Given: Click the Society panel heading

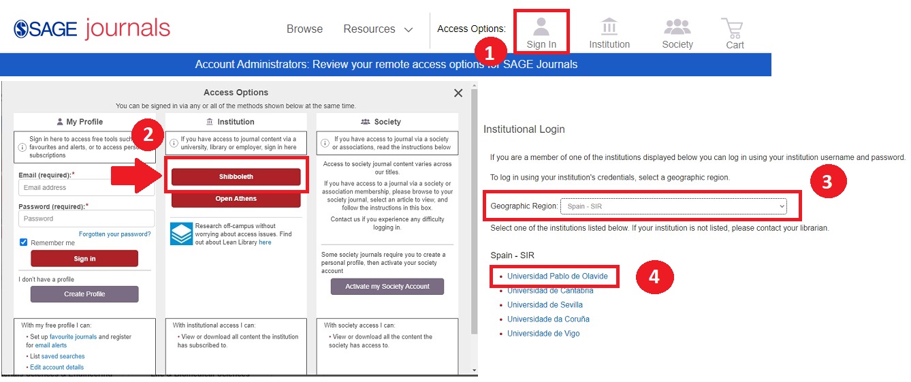Looking at the screenshot, I should [381, 122].
